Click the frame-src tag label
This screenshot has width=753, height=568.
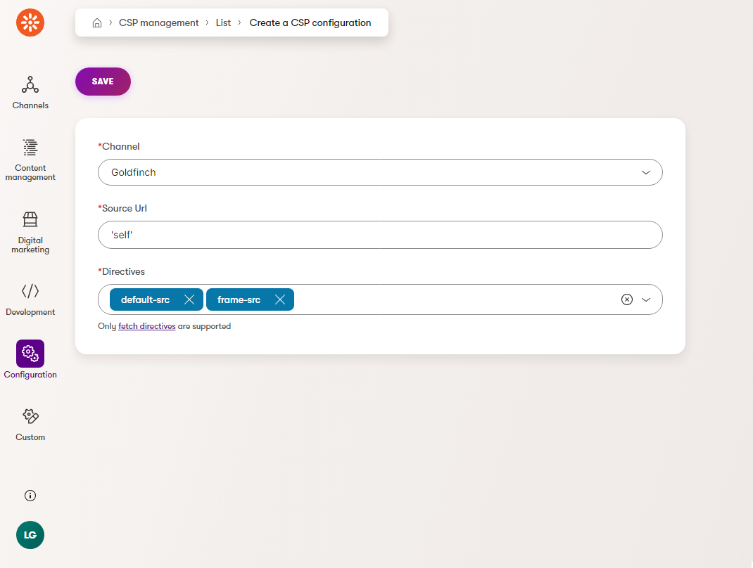coord(239,300)
